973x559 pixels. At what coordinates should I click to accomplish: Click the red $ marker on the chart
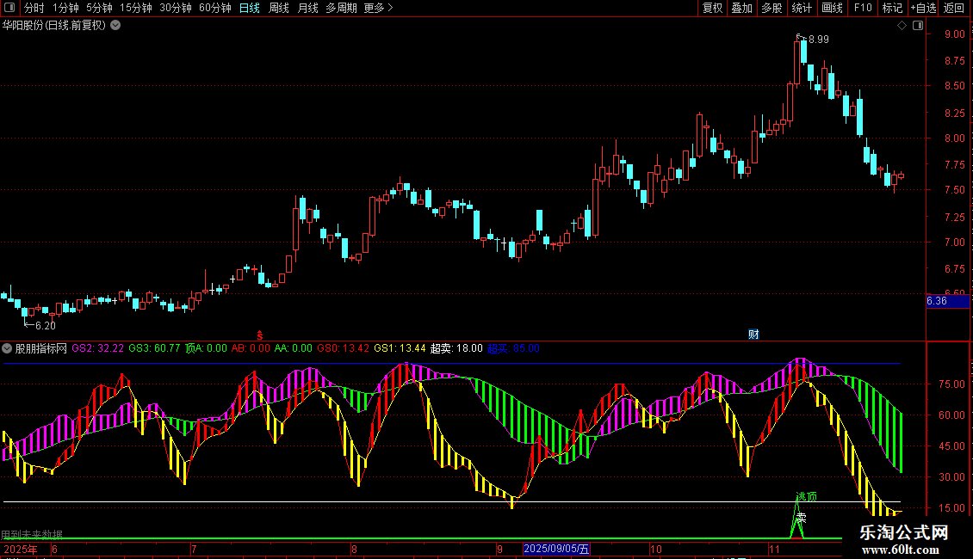[x=259, y=334]
